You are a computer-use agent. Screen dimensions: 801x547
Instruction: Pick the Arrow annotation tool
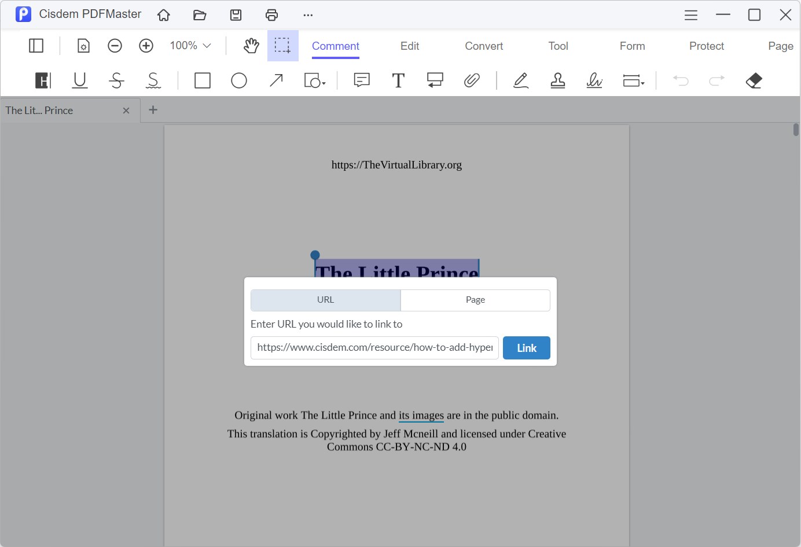276,80
